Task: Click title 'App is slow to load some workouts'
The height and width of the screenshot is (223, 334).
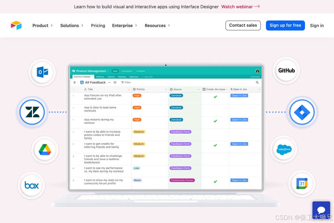Action: [x=100, y=109]
